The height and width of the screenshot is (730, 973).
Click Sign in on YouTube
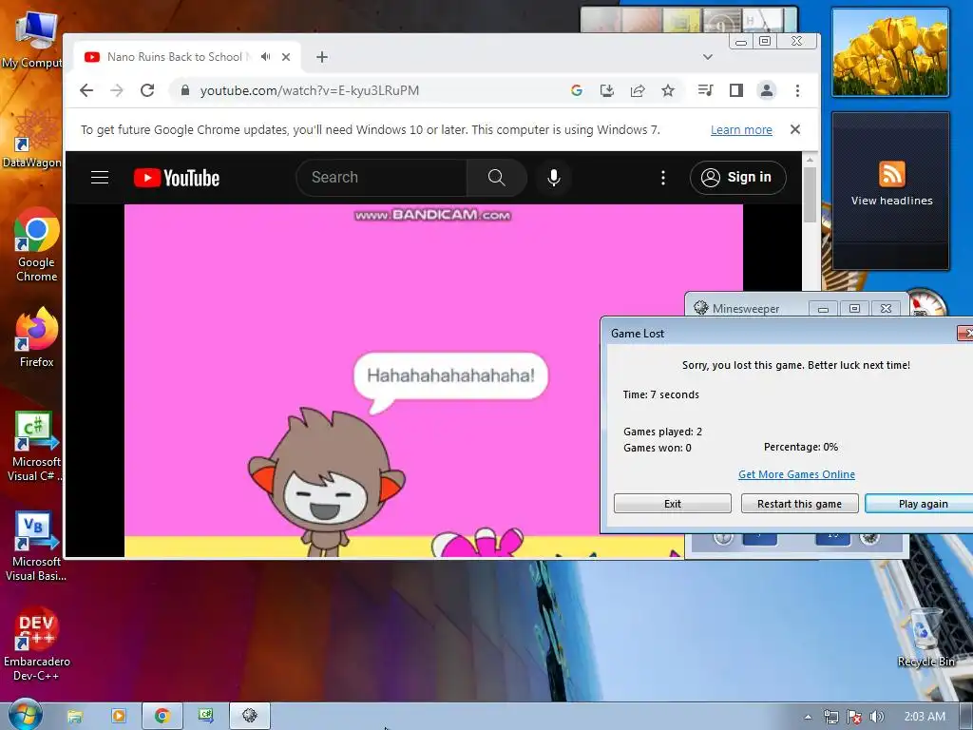[x=737, y=178]
